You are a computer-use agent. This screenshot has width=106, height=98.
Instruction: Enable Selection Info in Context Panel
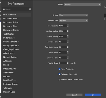click(59, 80)
